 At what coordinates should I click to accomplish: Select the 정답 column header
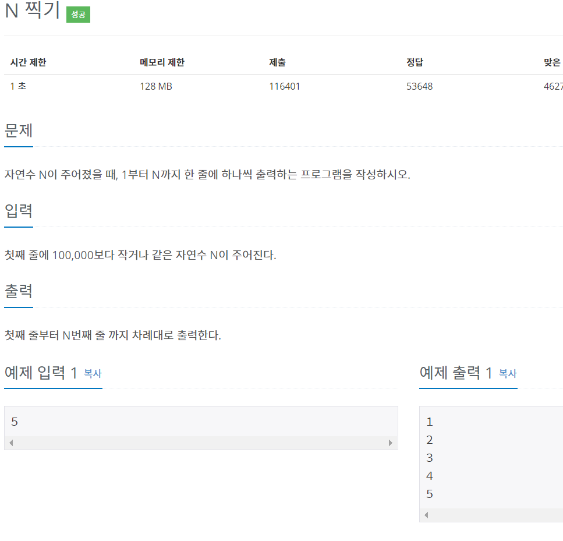tap(415, 62)
